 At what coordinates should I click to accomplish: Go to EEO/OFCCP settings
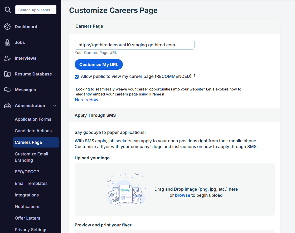(27, 172)
